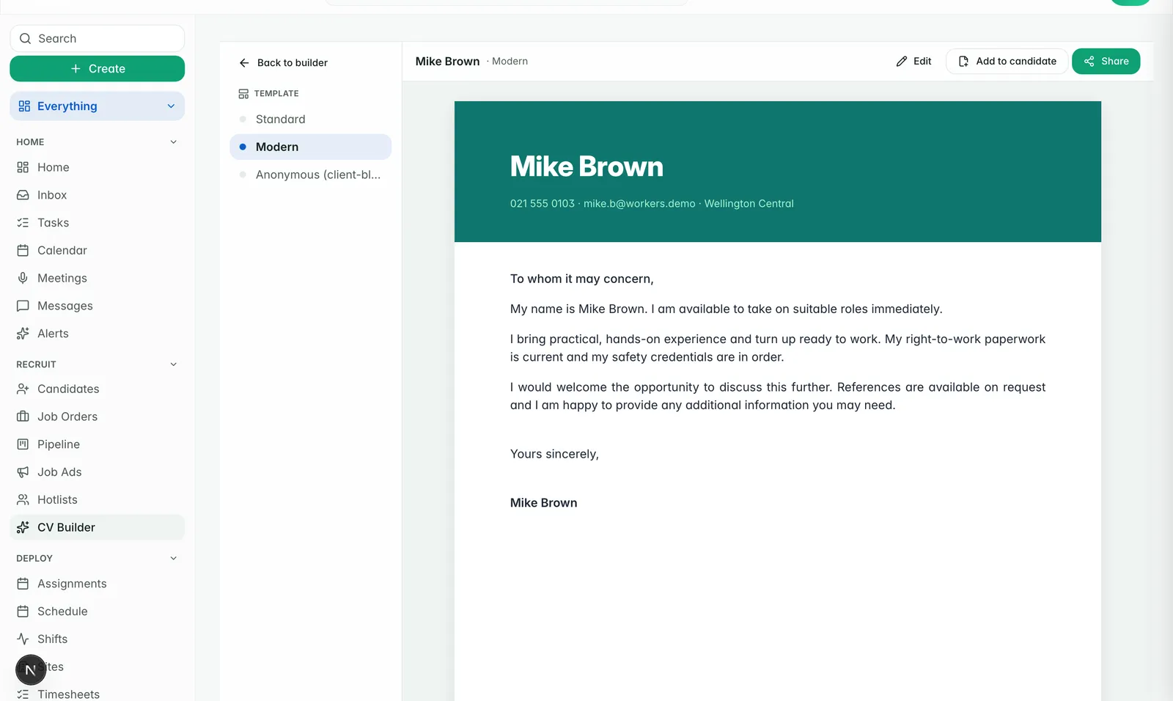Click the back arrow icon beside Back to builder
The image size is (1173, 701).
pyautogui.click(x=244, y=63)
